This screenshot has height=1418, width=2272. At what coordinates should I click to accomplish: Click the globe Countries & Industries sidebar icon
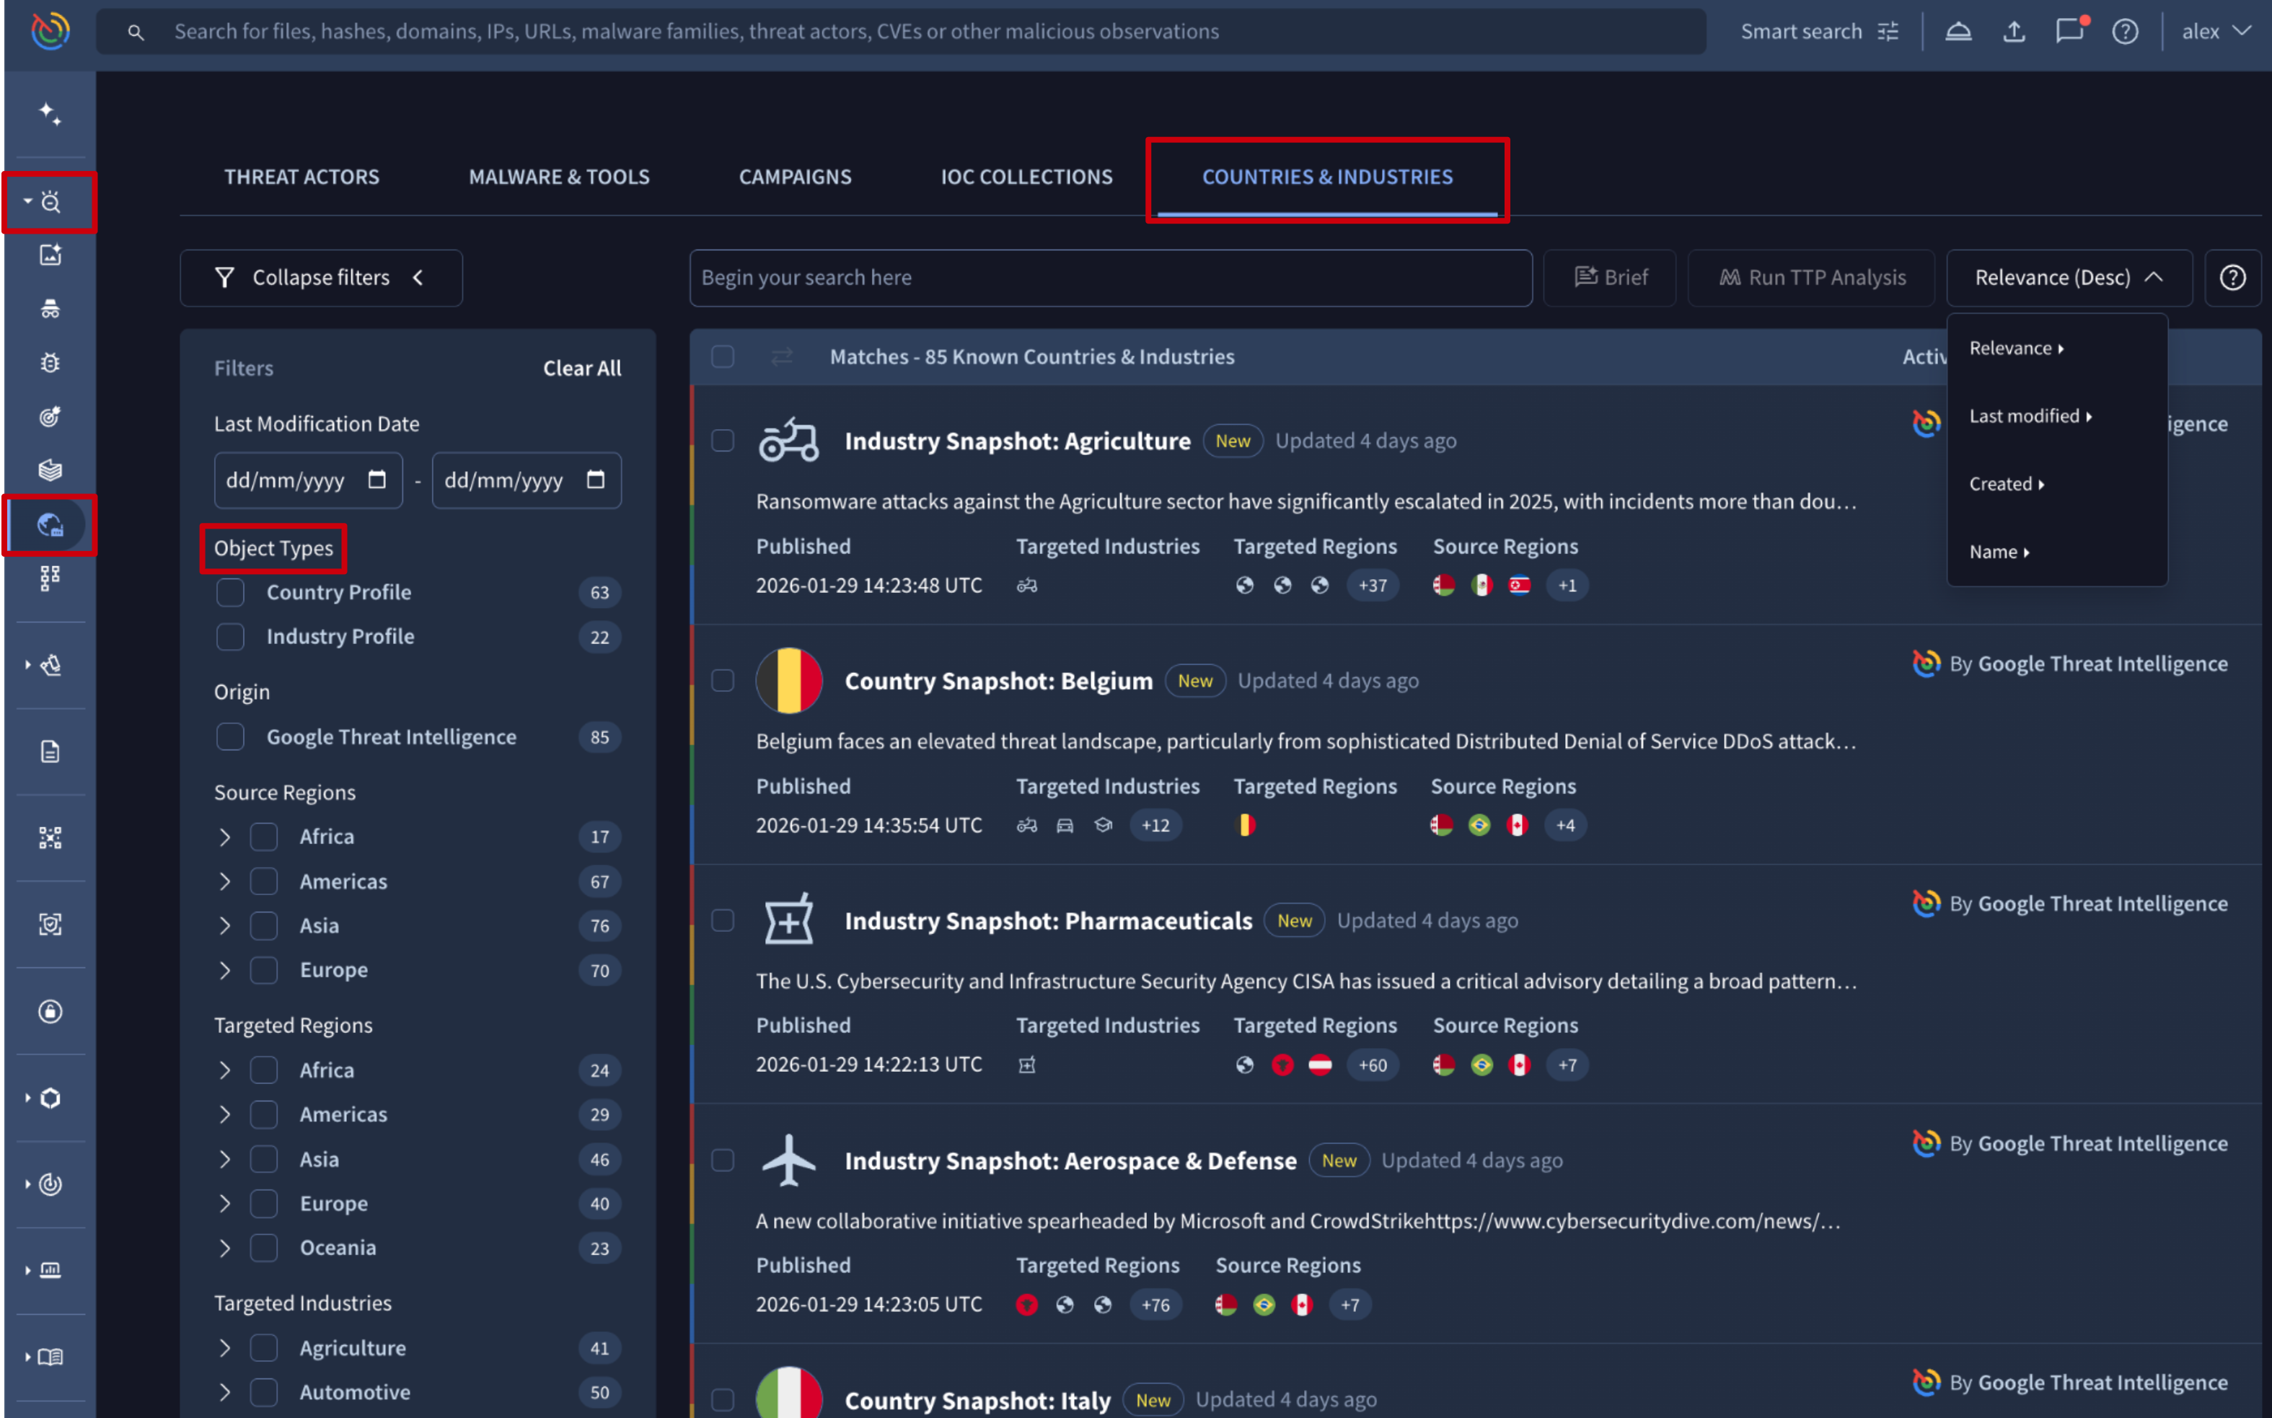click(x=50, y=525)
